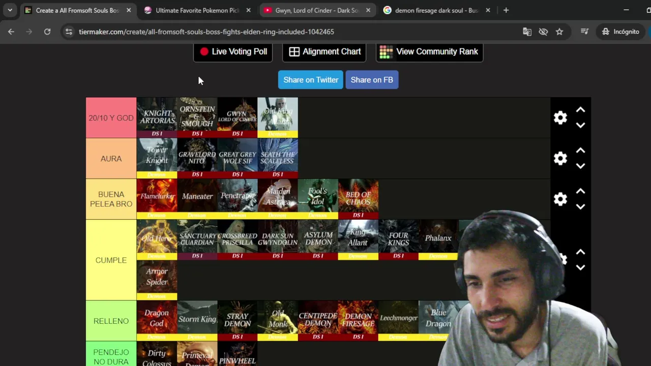The width and height of the screenshot is (651, 366).
Task: Pick the Asylum Demon tile
Action: [x=317, y=239]
